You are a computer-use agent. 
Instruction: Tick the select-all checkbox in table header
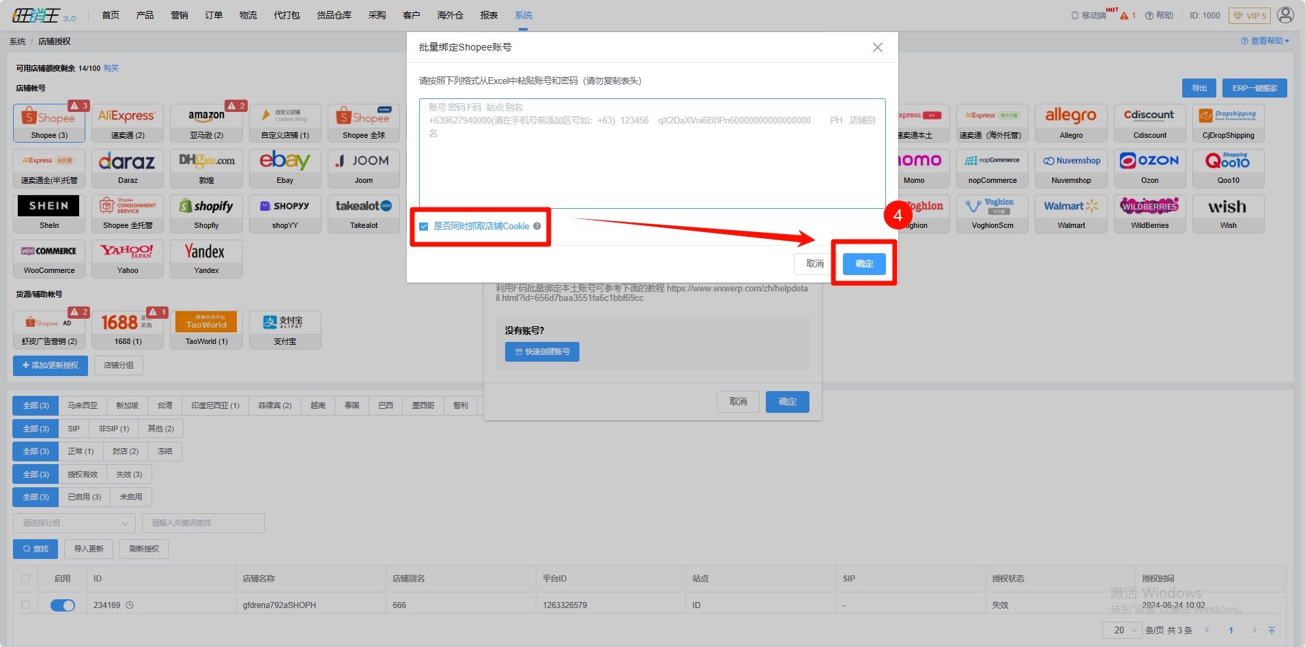[x=25, y=579]
